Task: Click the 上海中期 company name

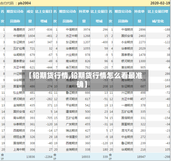Action: click(x=19, y=149)
